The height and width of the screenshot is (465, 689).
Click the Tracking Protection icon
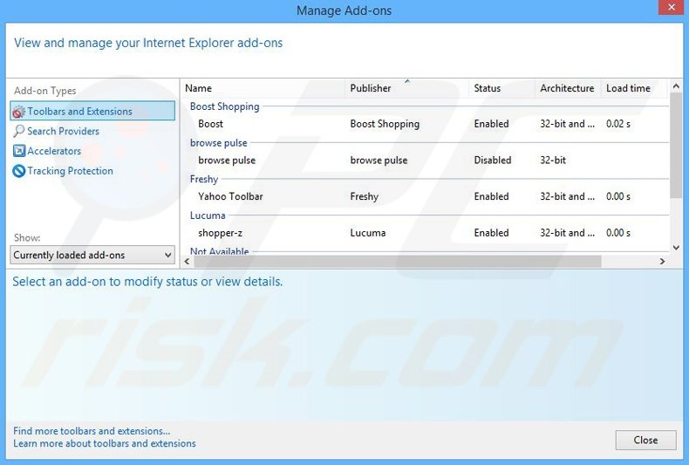pos(19,170)
